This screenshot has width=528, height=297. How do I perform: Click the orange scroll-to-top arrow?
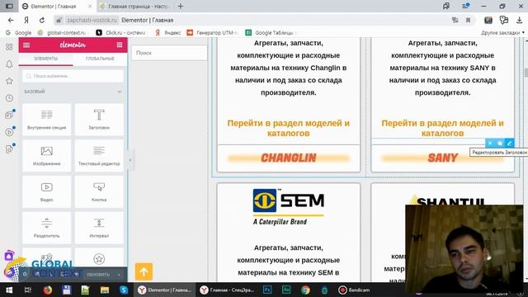[144, 271]
